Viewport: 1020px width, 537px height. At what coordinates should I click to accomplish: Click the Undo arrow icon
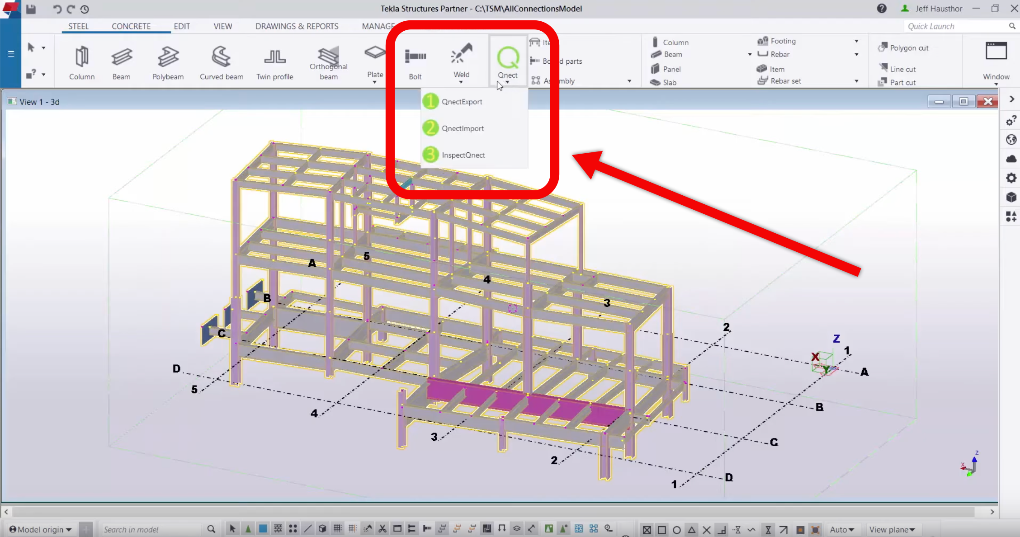(x=57, y=9)
